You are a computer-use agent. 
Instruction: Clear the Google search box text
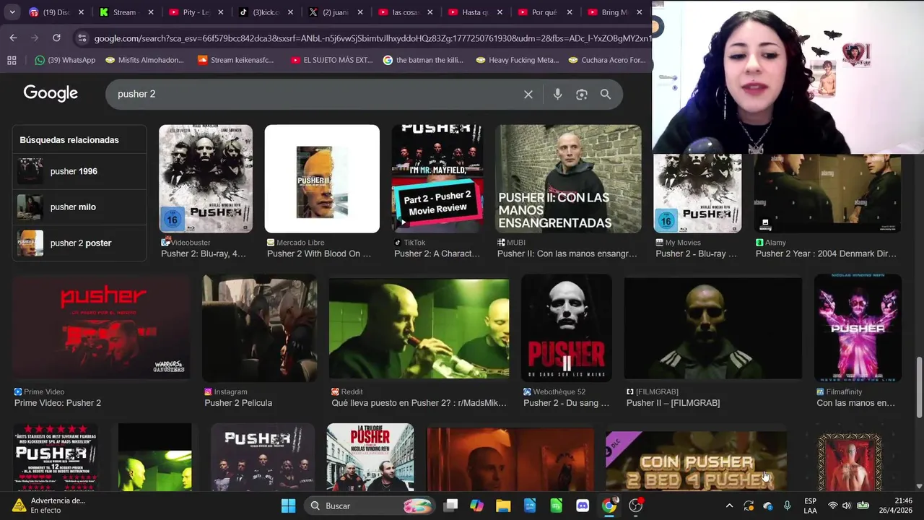click(528, 95)
